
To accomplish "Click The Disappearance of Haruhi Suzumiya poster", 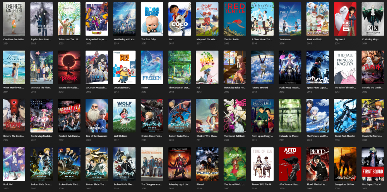I will pyautogui.click(x=152, y=164).
